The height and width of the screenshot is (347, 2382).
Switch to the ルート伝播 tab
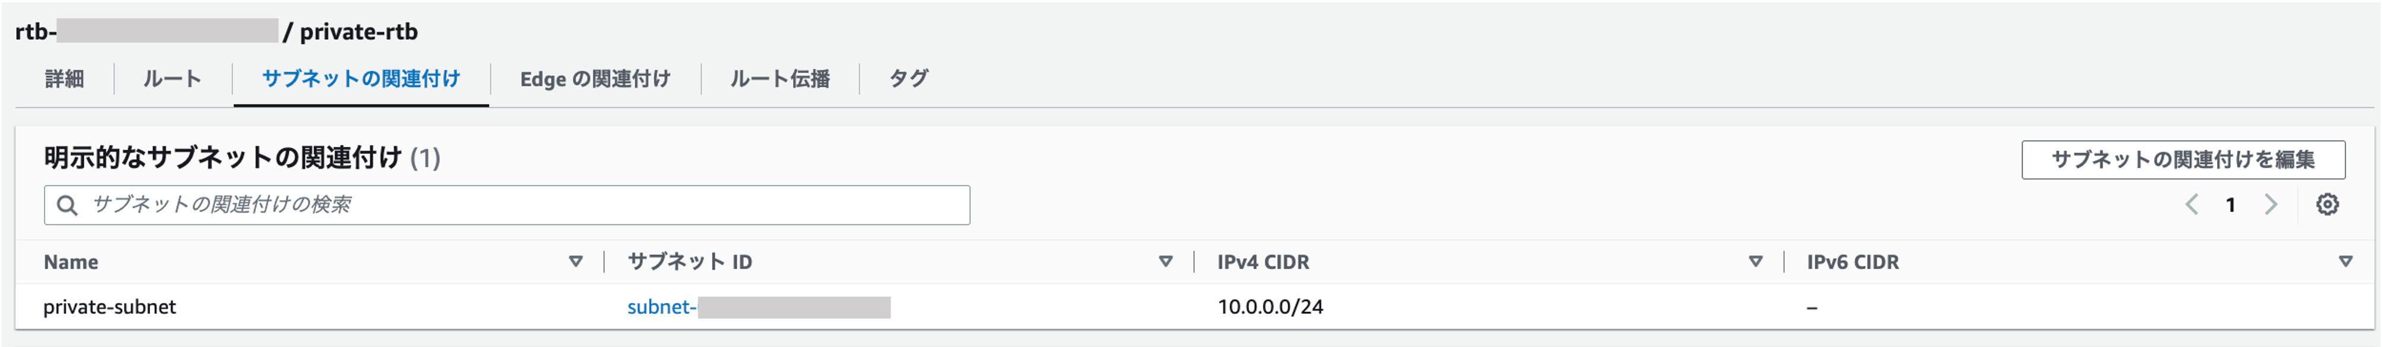tap(780, 79)
